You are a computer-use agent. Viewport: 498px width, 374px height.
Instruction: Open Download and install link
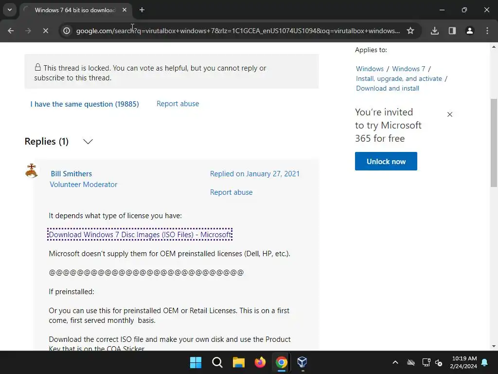(388, 89)
